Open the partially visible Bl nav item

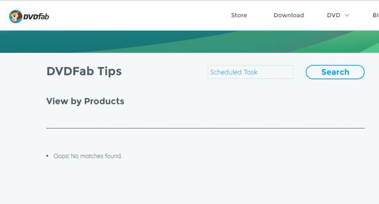click(376, 15)
